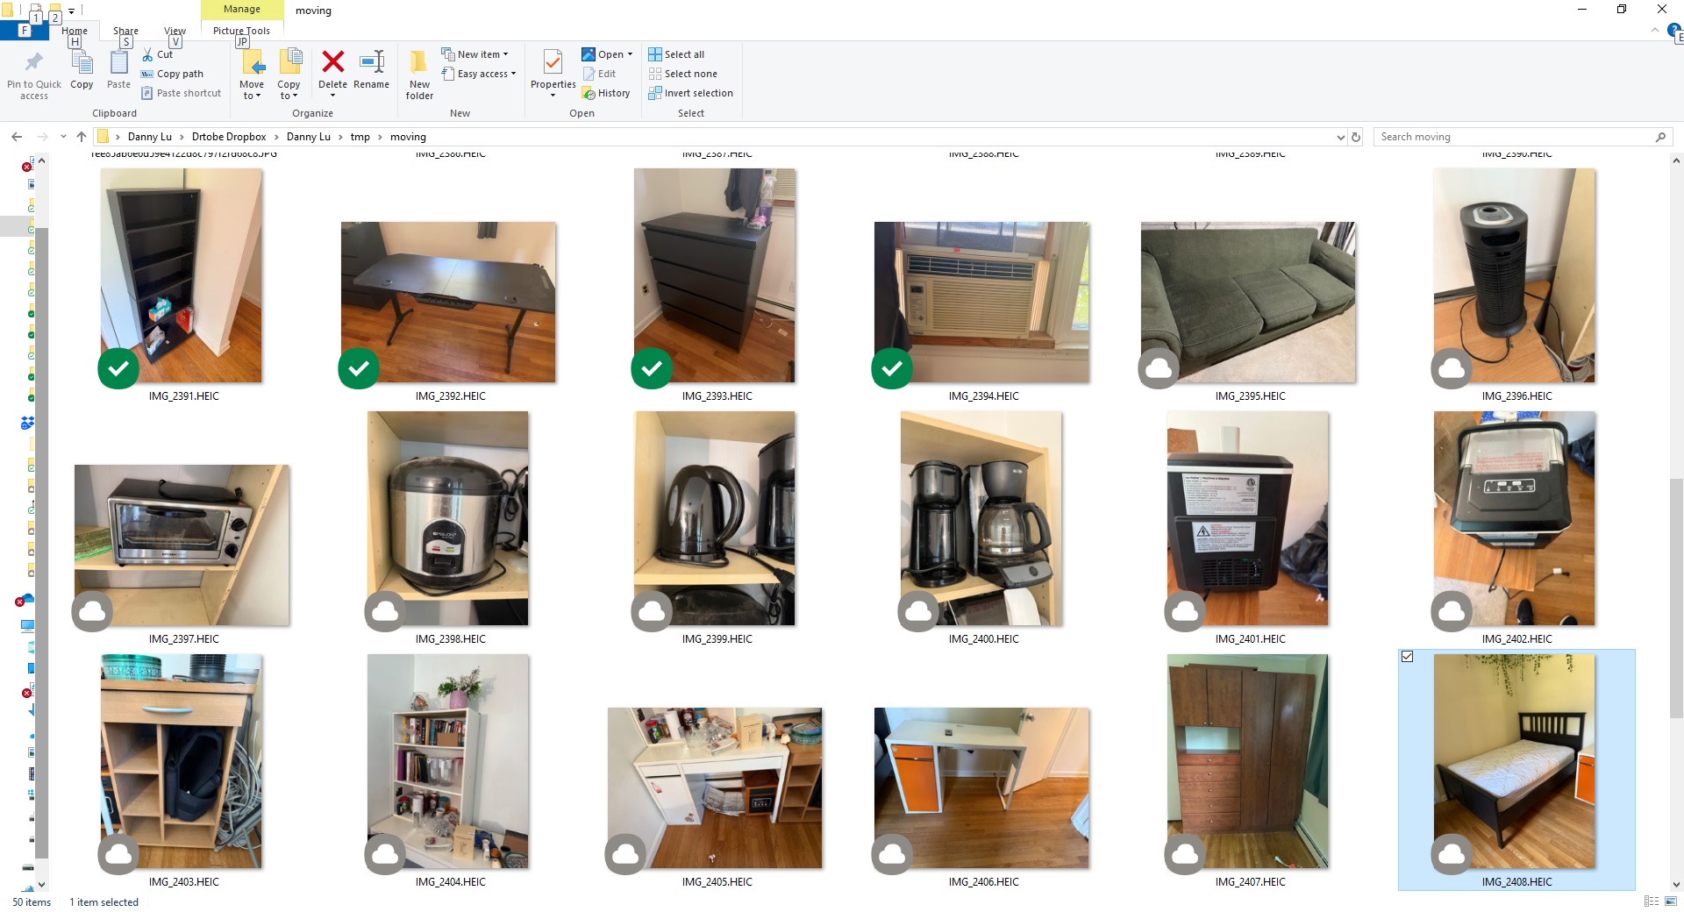Uncheck the checkbox on IMG_2408.HEIC
The width and height of the screenshot is (1684, 912).
click(x=1408, y=657)
